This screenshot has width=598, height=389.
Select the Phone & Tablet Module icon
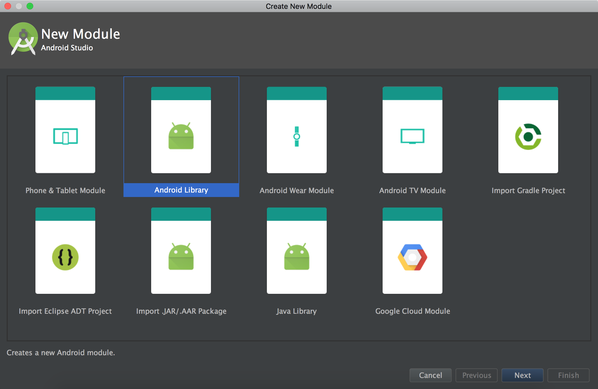[x=65, y=136]
